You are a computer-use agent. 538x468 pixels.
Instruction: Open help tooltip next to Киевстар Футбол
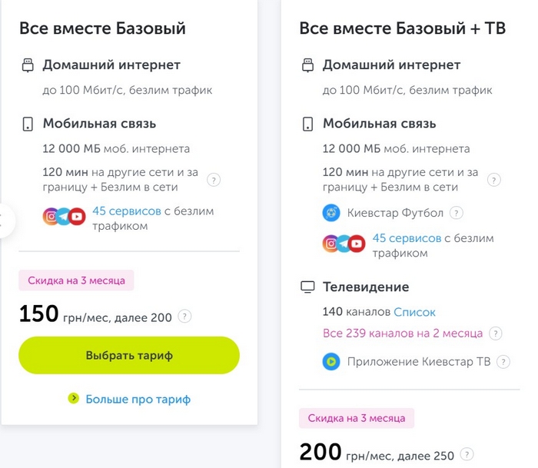457,213
